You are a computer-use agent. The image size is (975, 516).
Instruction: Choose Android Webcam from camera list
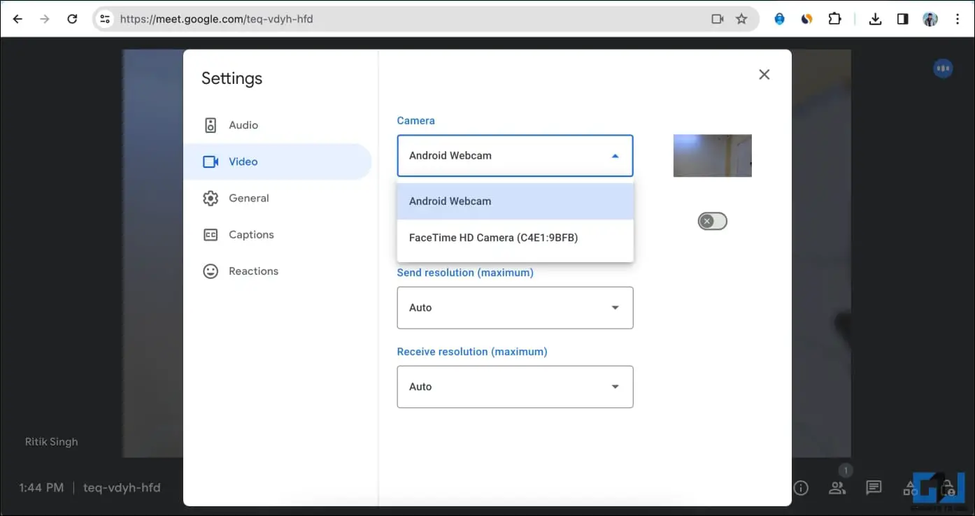pos(515,201)
